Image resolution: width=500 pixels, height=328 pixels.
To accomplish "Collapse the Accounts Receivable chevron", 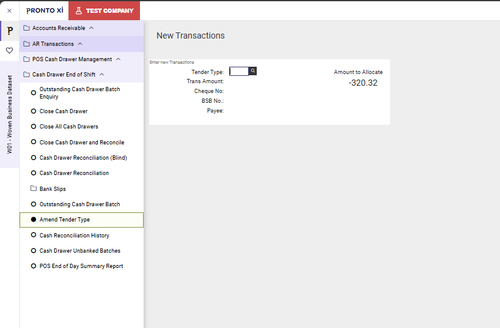I will tap(92, 28).
